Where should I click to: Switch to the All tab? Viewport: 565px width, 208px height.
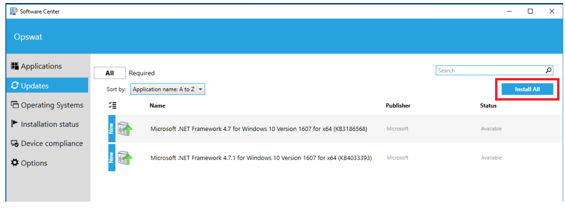click(110, 73)
